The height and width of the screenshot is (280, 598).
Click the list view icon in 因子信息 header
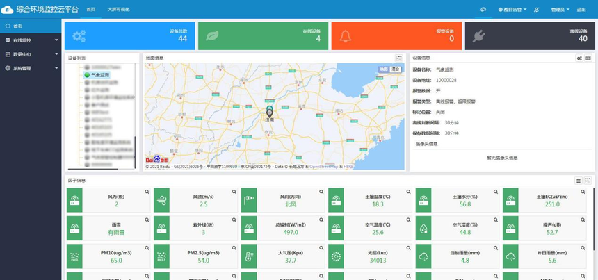[579, 181]
